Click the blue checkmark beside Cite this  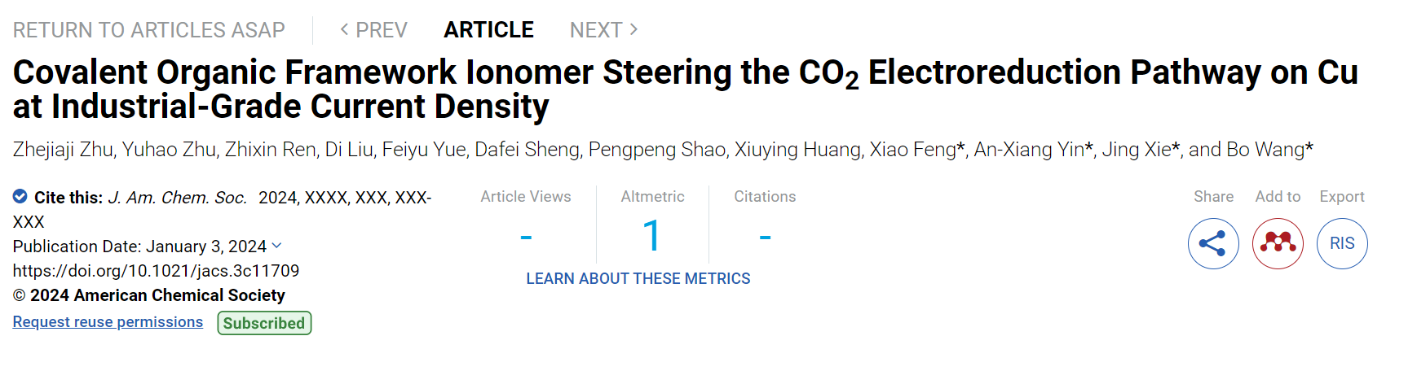(x=20, y=196)
